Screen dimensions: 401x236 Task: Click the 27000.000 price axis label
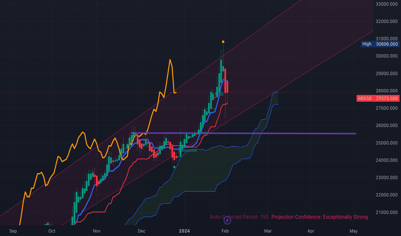387,108
